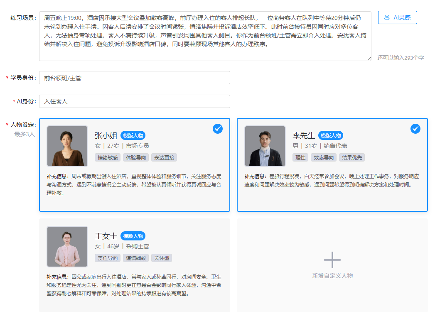This screenshot has width=435, height=316.
Task: Click 新增自定义人物 text label
Action: [332, 276]
